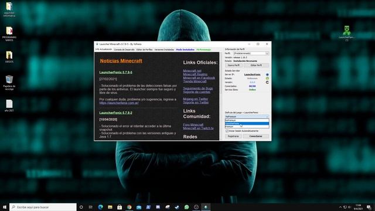Open the Soporte de cuentas link

coord(197,92)
